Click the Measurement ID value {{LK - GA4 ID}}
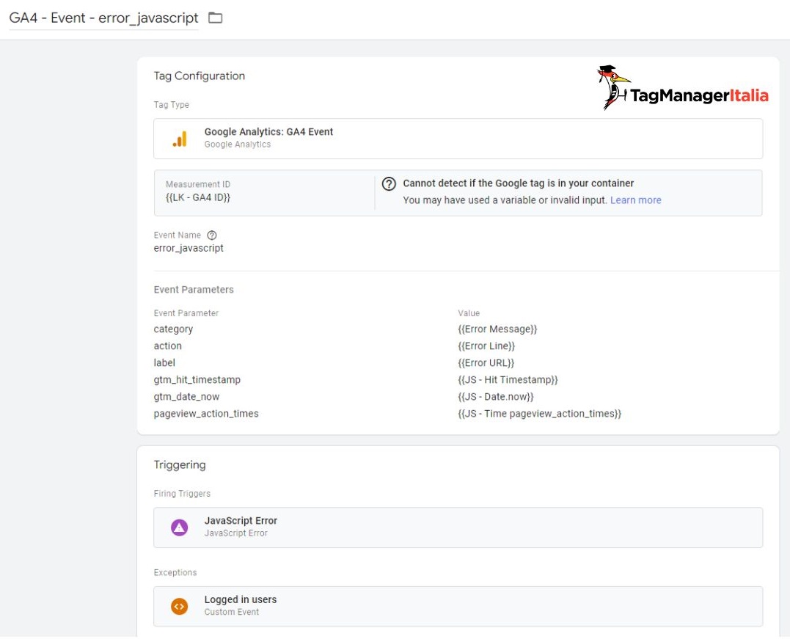 click(198, 197)
